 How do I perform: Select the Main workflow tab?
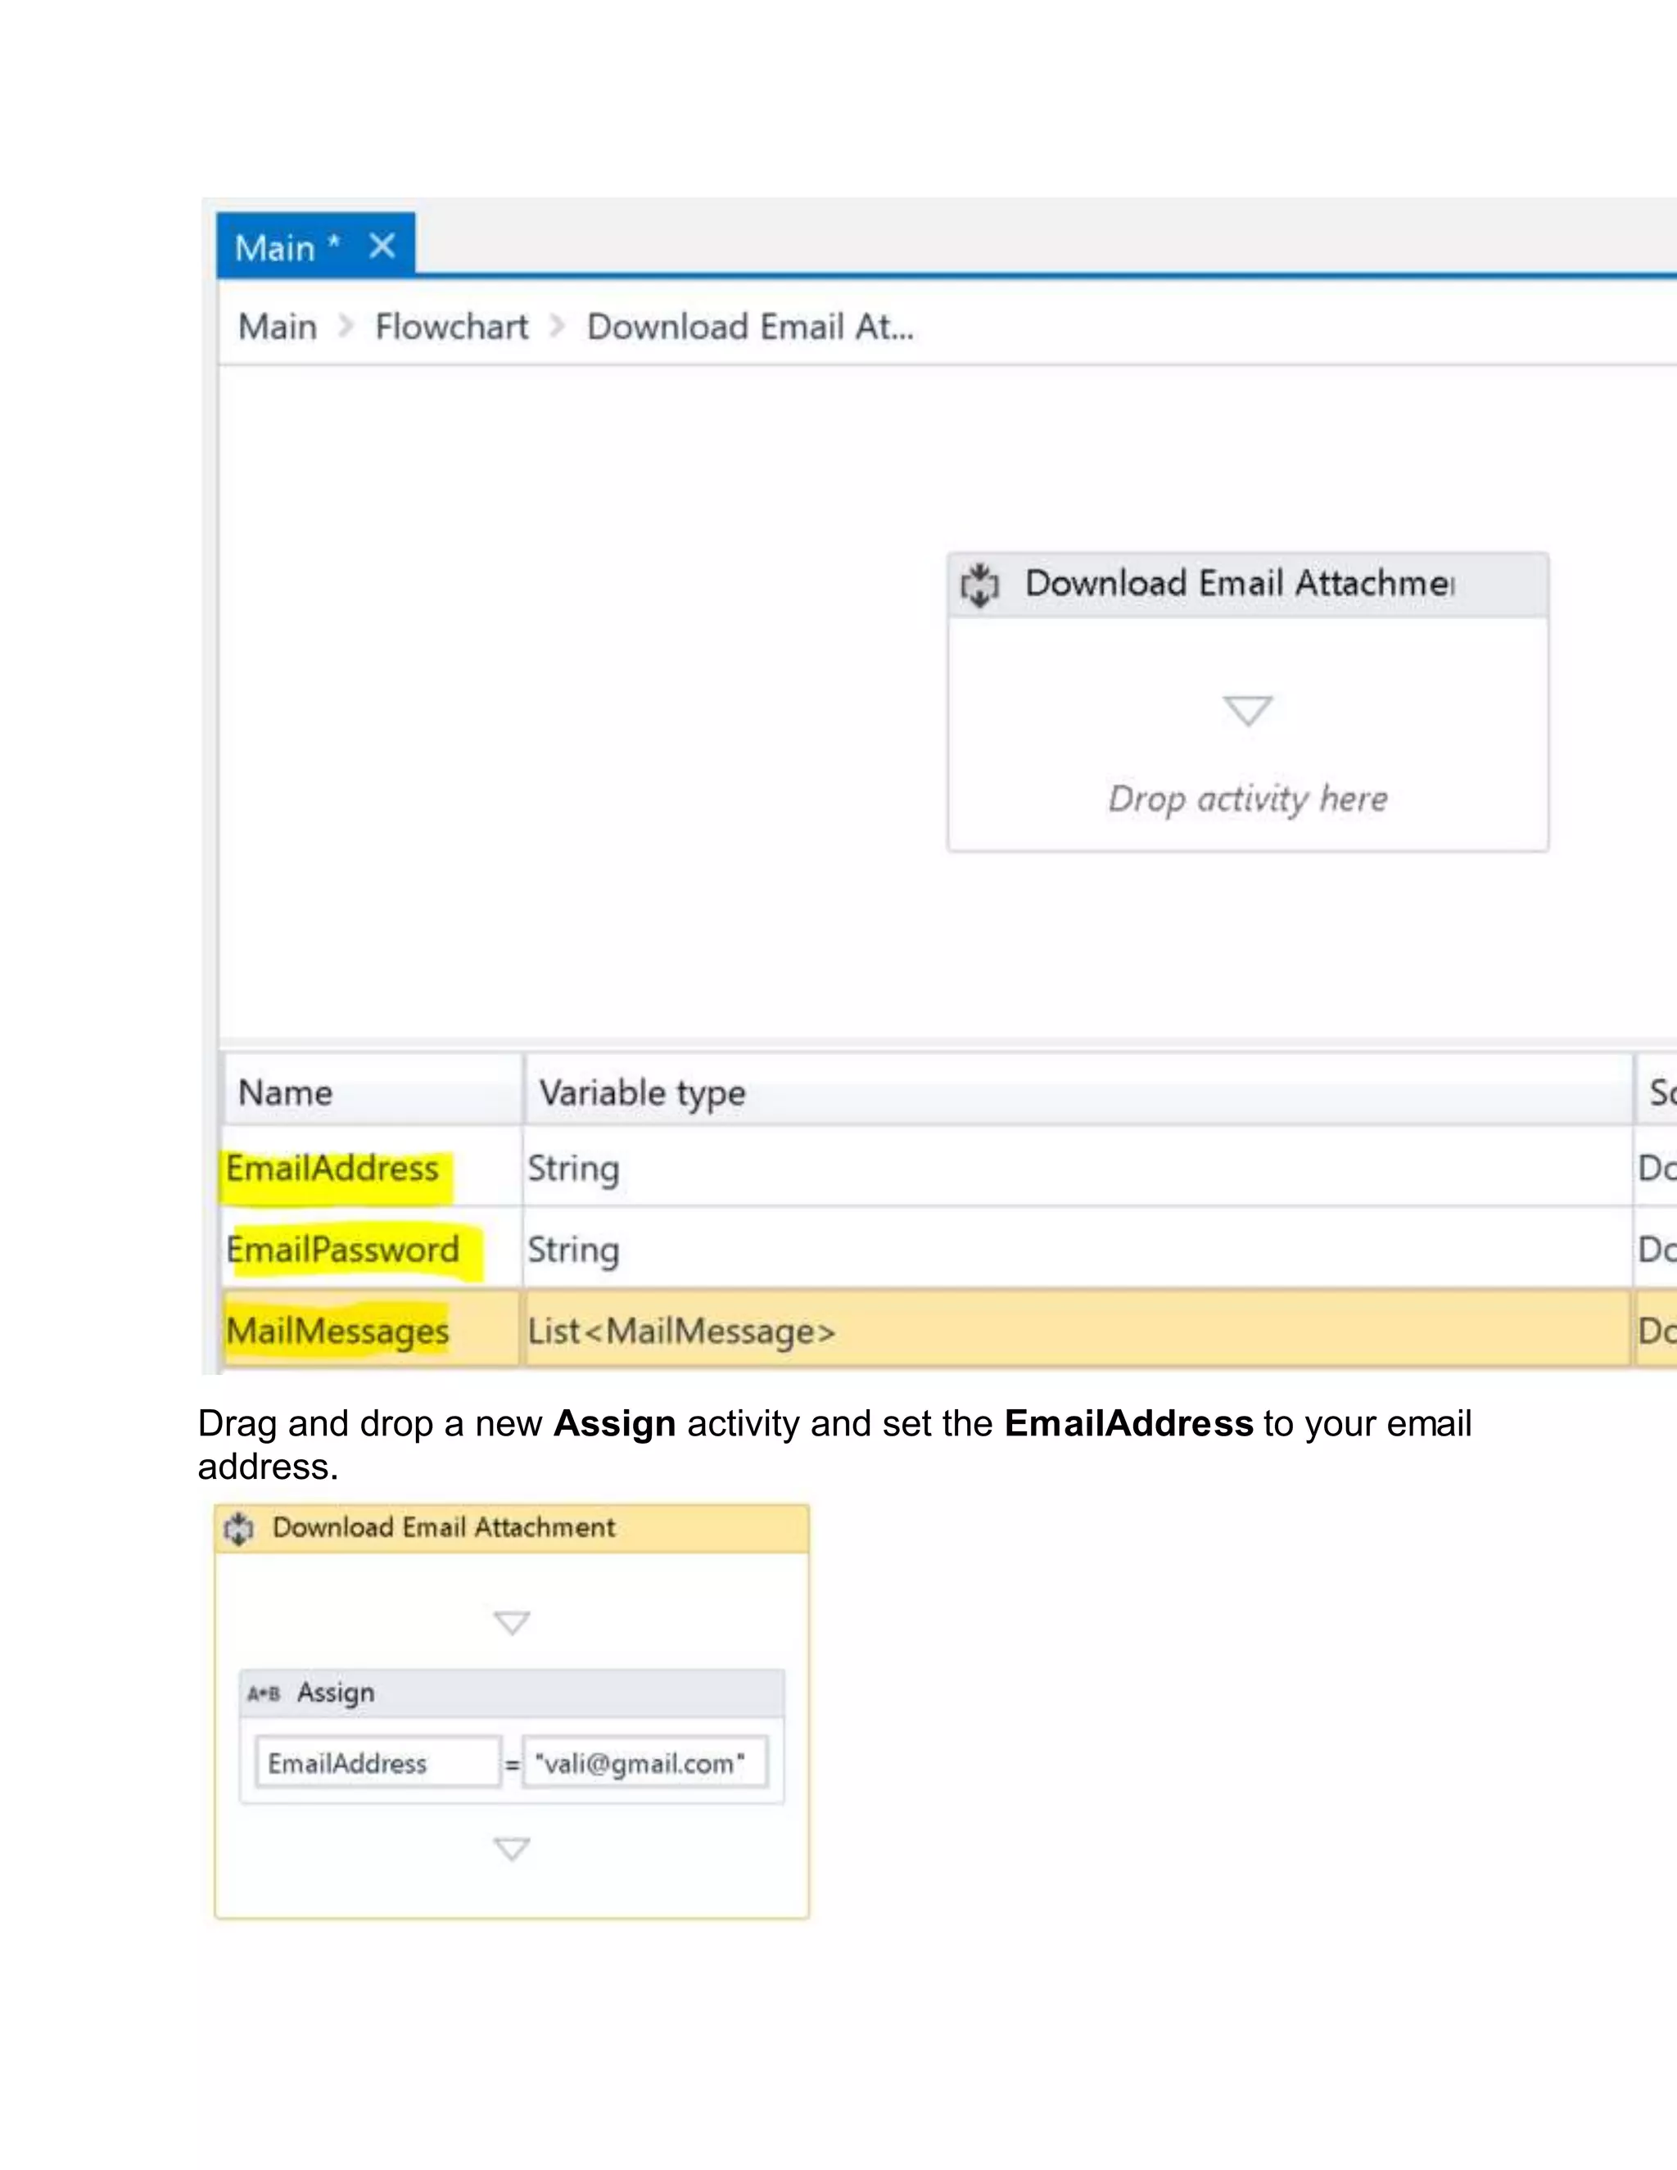(275, 247)
